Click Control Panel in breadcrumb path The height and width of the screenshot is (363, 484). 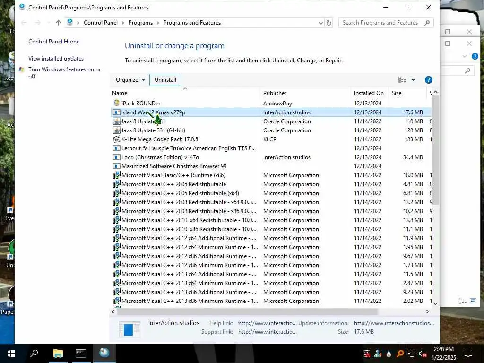[x=101, y=23]
